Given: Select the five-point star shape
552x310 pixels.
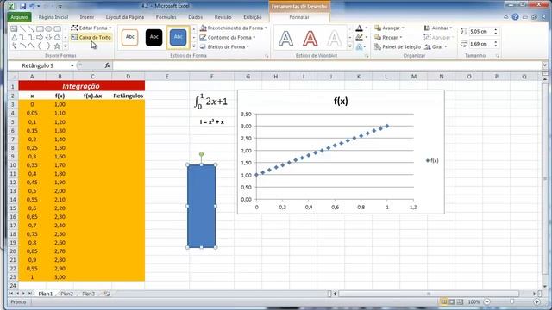Looking at the screenshot, I should tap(57, 46).
